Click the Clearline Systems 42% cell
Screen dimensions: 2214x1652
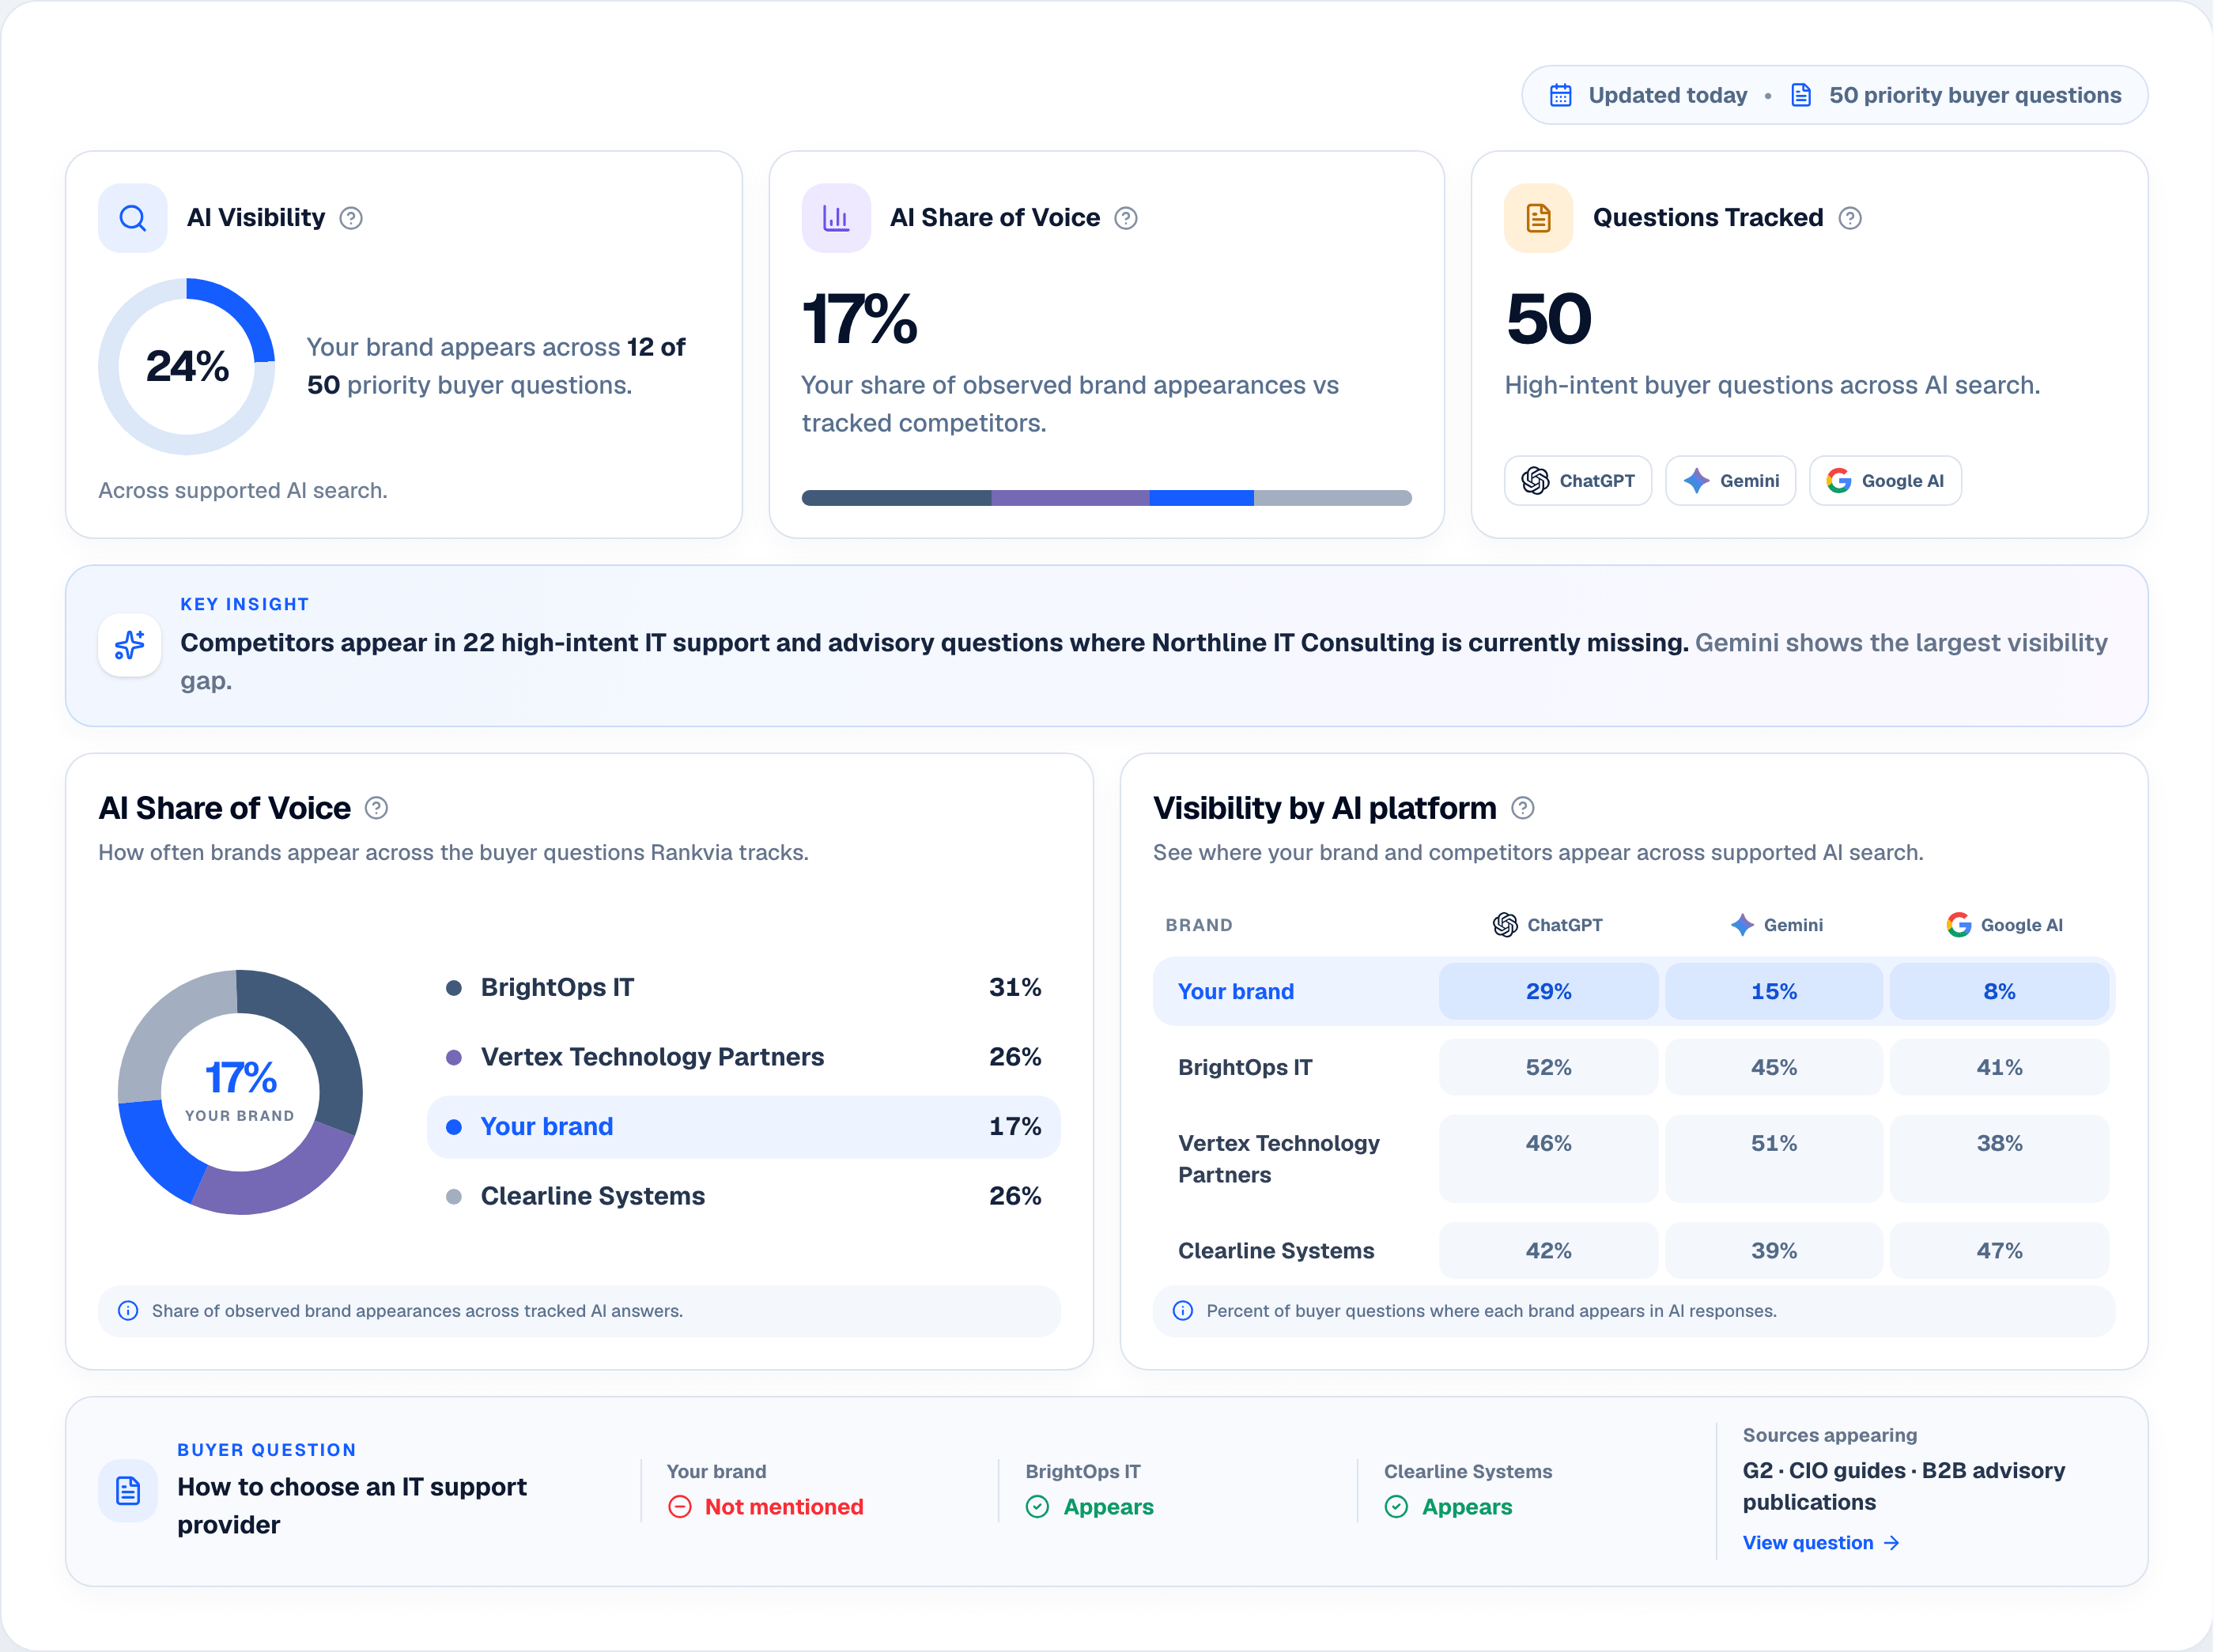click(x=1547, y=1251)
